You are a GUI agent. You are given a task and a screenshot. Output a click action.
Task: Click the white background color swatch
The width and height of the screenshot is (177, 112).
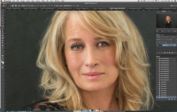pos(3,63)
